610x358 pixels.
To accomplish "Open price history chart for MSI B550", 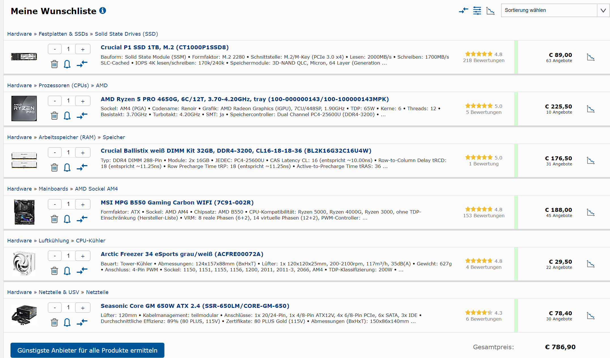I will pos(590,212).
